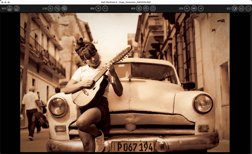
Task: Rotate the image 90 degrees
Action: (146, 9)
